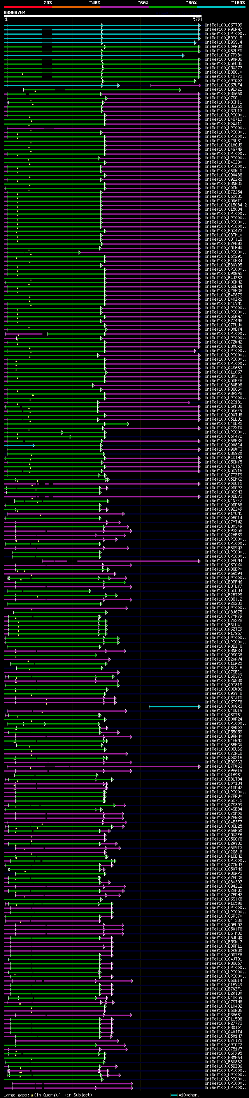Click UniRef100_Q67UF4 label

point(223,85)
